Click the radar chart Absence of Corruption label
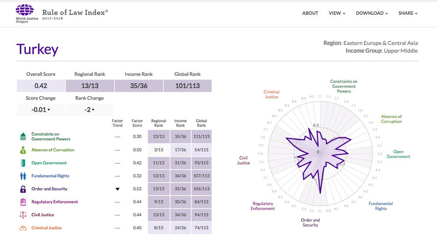Viewport: 437px width, 237px height. [391, 119]
